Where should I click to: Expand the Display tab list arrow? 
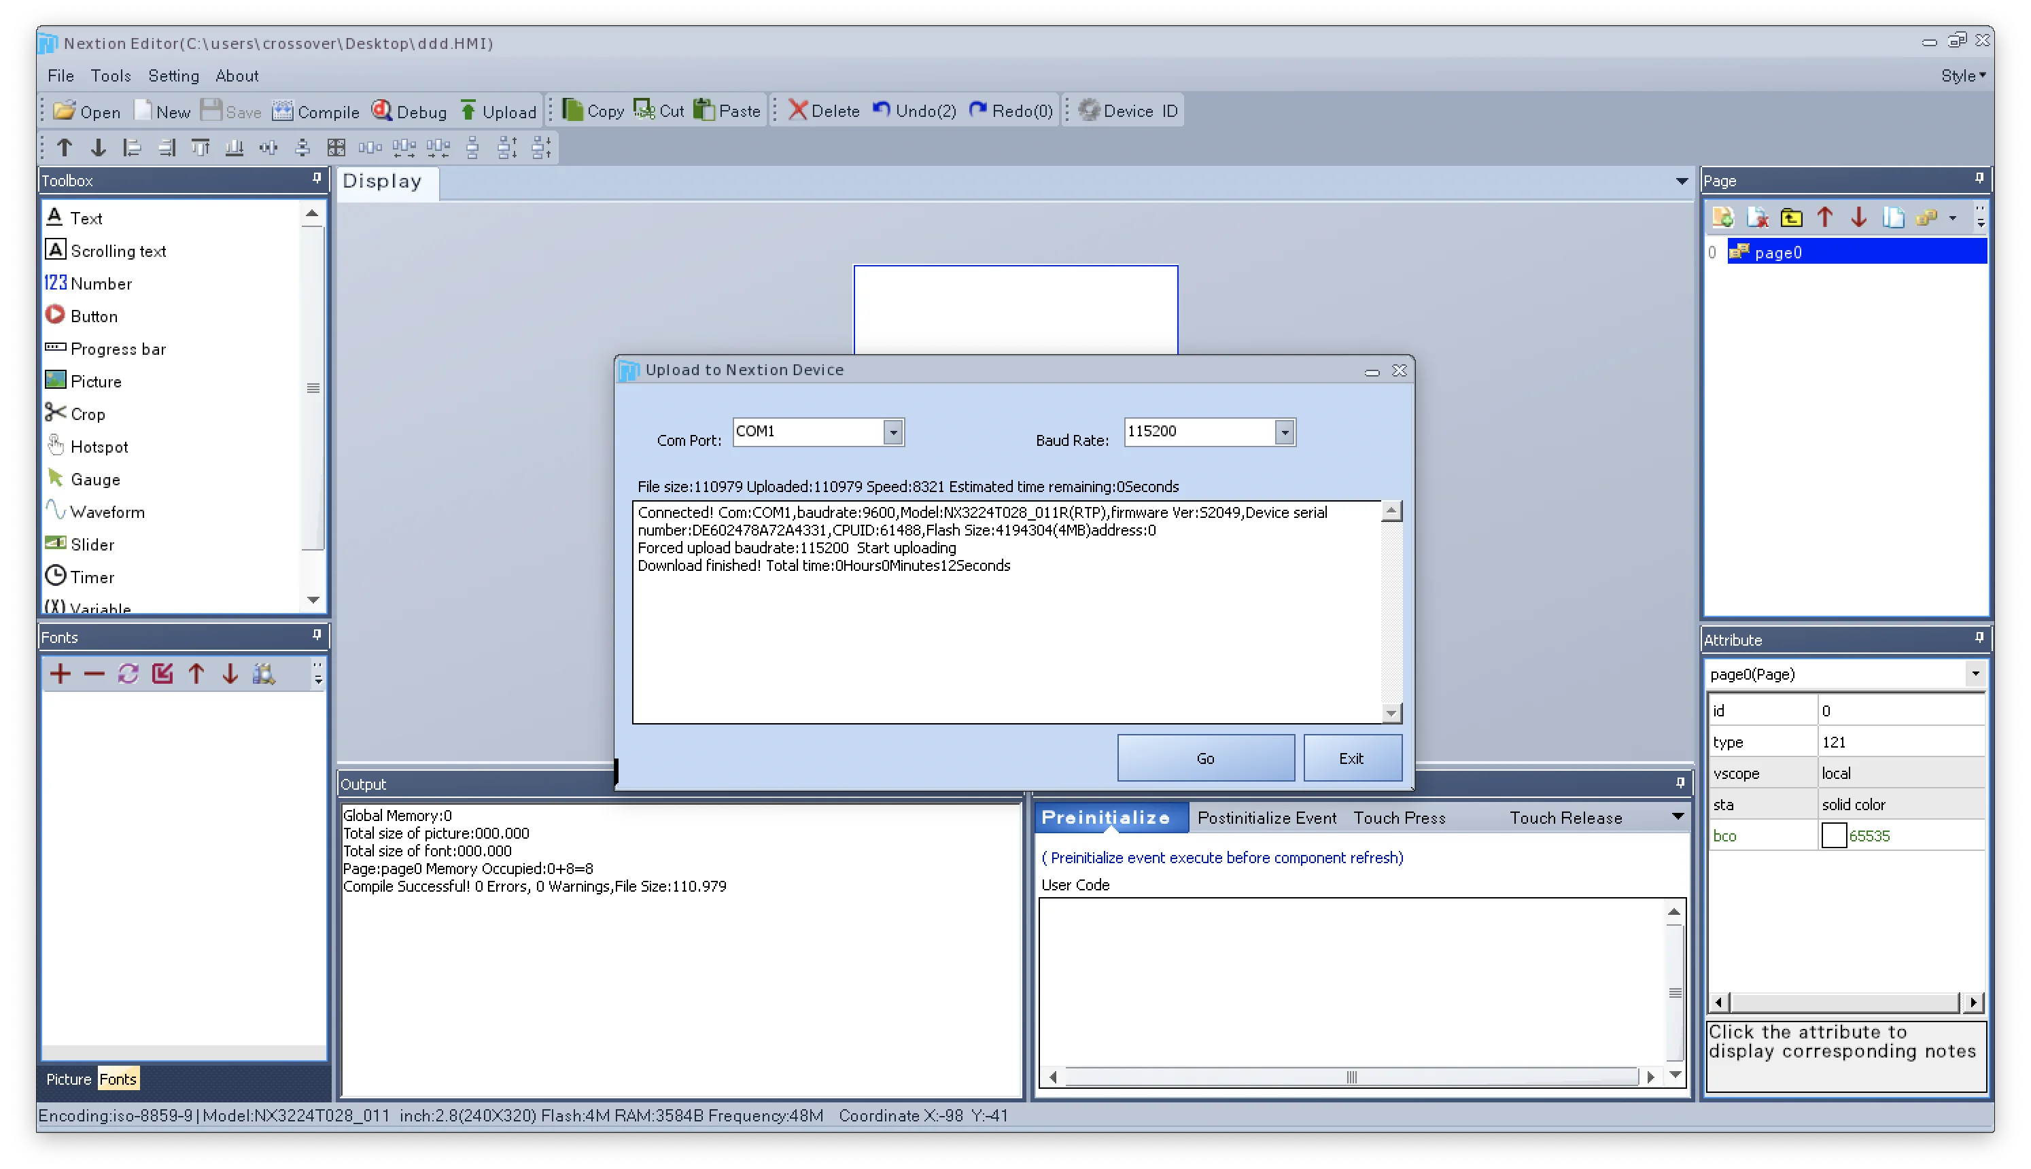(1681, 181)
